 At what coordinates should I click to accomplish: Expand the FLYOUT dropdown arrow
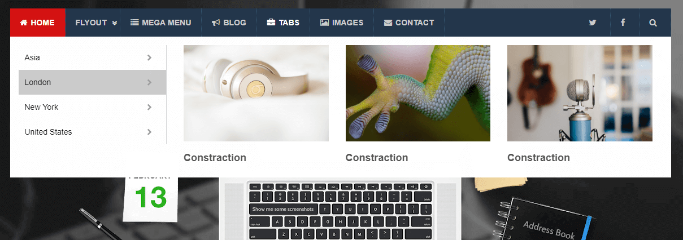(x=115, y=23)
